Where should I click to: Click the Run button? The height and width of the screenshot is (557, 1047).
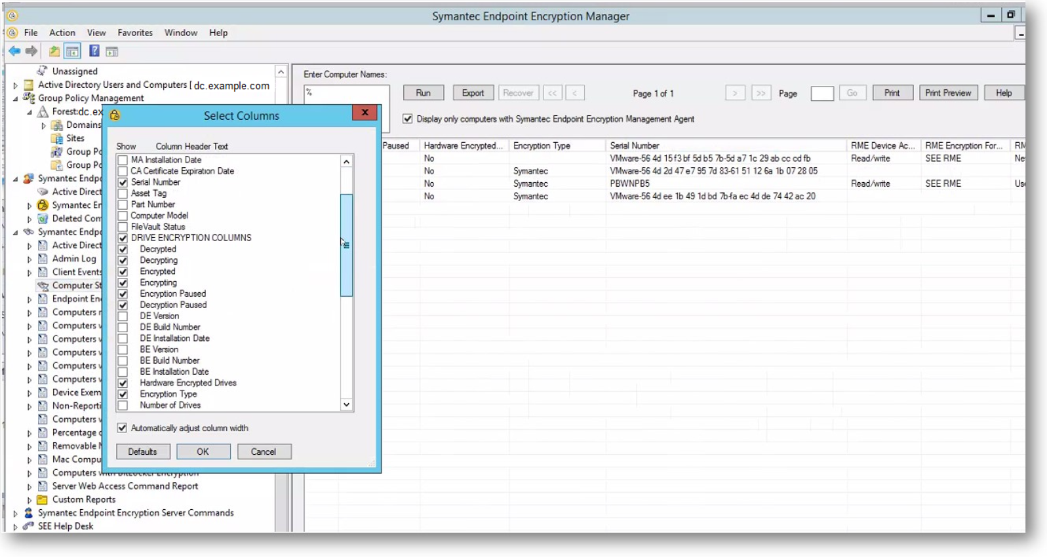[x=424, y=93]
